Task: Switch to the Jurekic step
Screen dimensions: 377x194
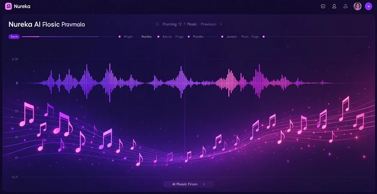Action: (x=232, y=36)
